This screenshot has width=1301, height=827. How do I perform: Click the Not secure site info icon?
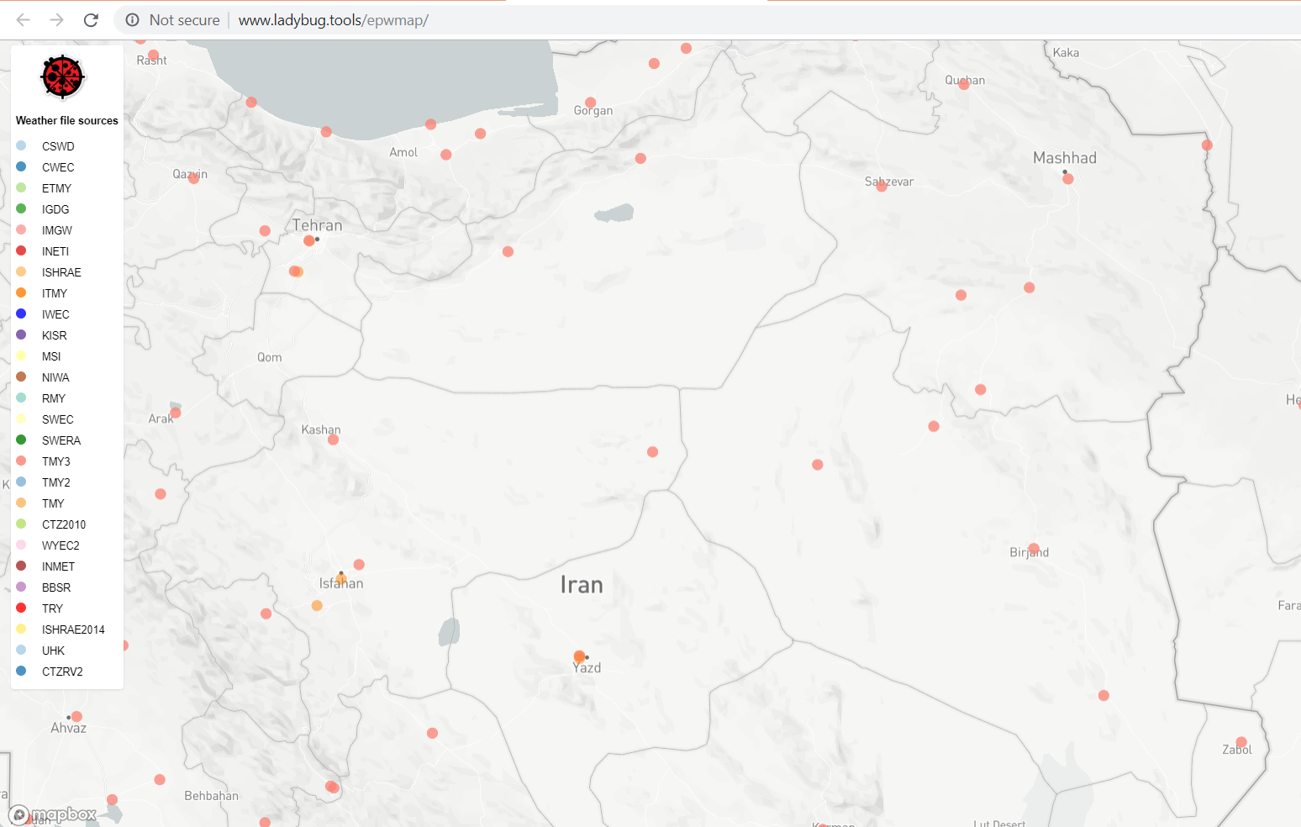(x=132, y=20)
